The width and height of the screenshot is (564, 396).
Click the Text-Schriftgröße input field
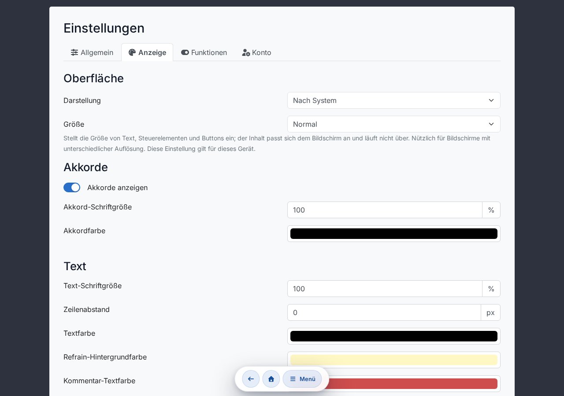click(385, 289)
